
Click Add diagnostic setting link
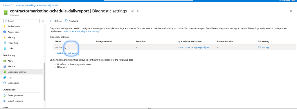[66, 53]
